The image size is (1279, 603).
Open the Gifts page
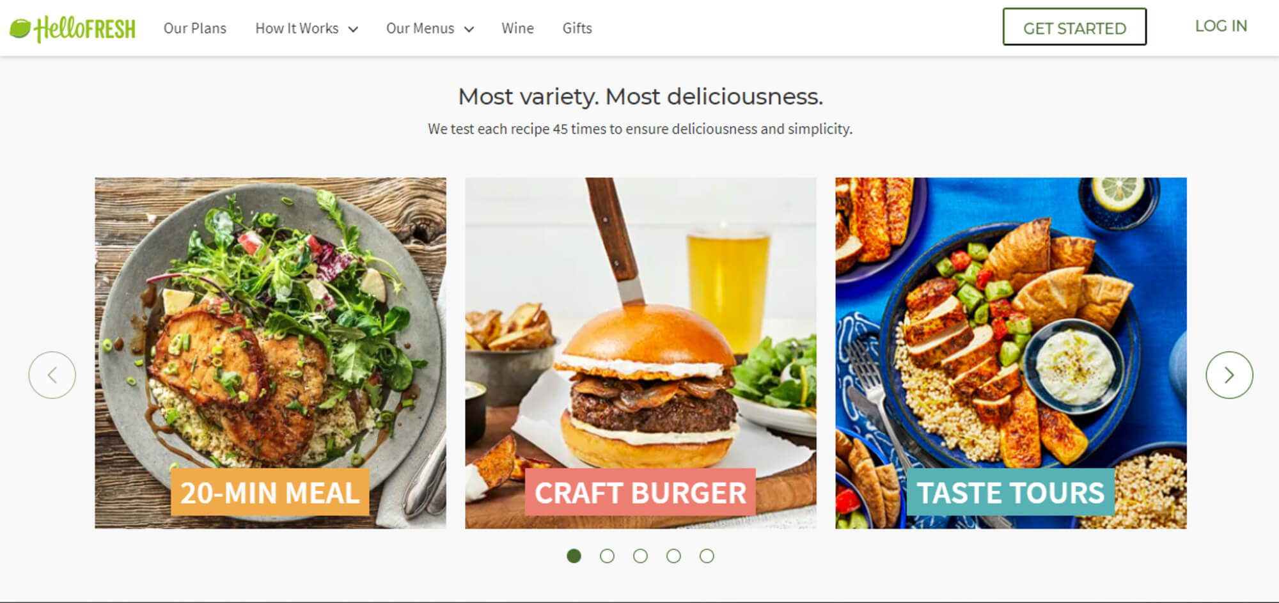577,29
